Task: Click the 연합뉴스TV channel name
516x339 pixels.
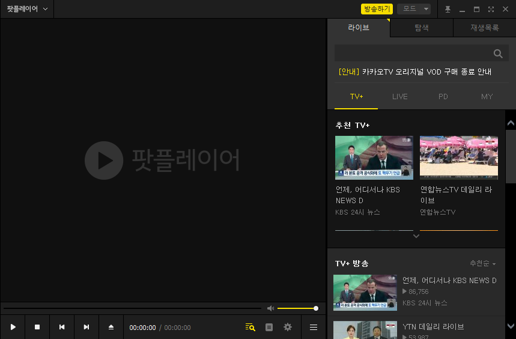Action: click(438, 212)
